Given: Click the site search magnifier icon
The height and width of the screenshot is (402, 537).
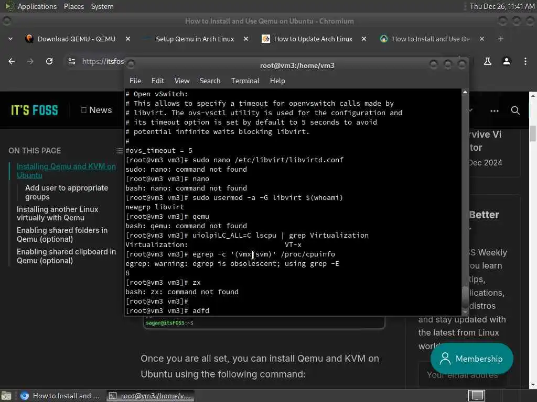Looking at the screenshot, I should coord(515,110).
